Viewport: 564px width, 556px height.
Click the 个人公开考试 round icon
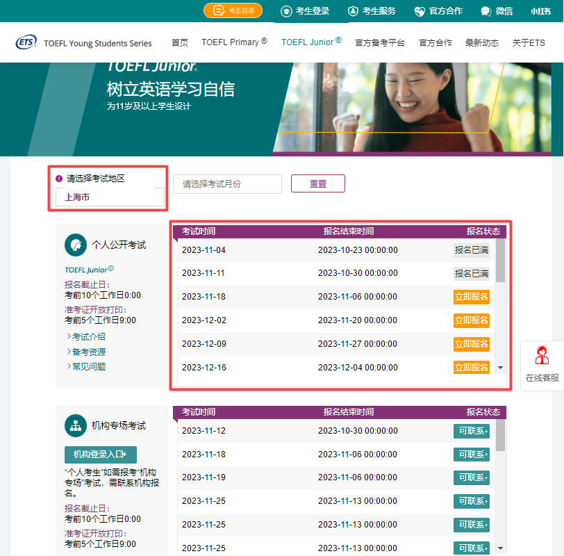tap(76, 245)
